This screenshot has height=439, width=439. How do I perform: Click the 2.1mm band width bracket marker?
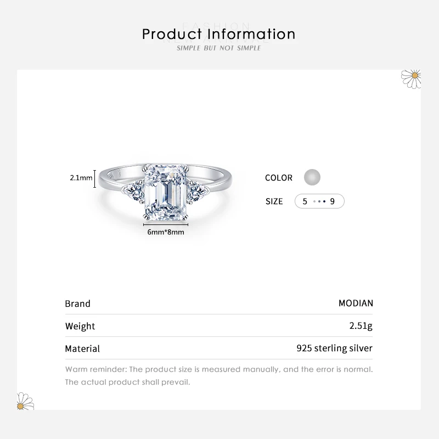coord(95,178)
